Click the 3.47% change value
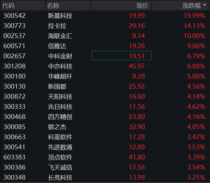Image resolution: width=210 pixels, height=183 pixels. [196, 137]
